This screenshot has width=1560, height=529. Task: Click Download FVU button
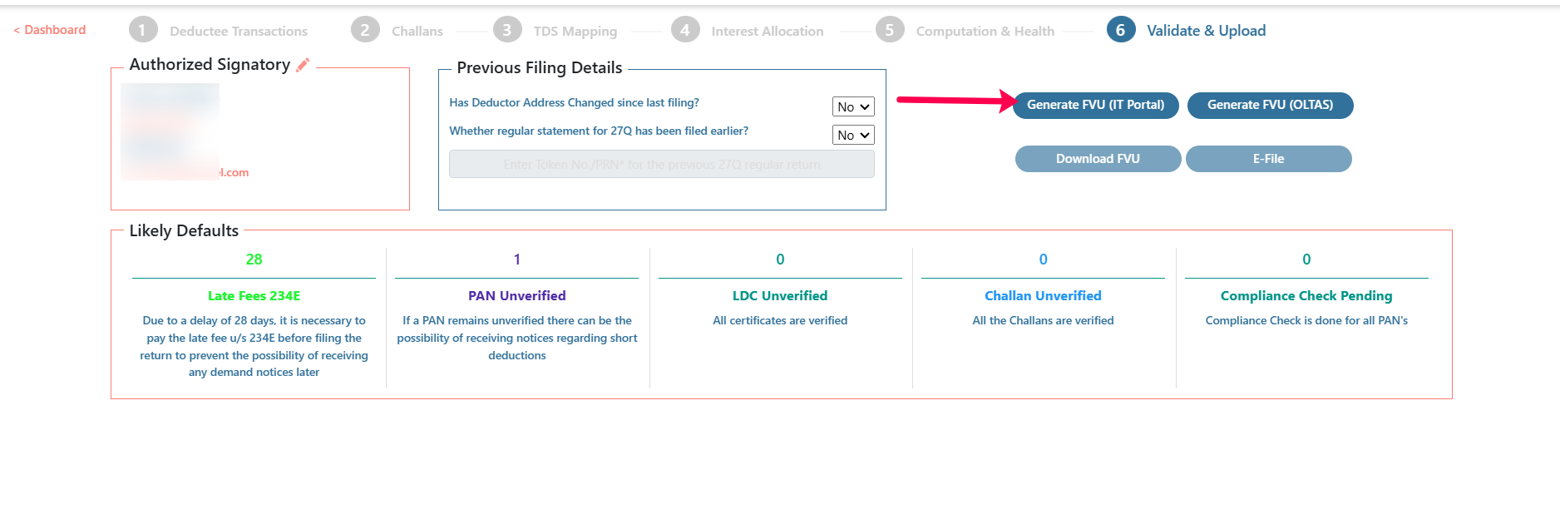(x=1098, y=159)
